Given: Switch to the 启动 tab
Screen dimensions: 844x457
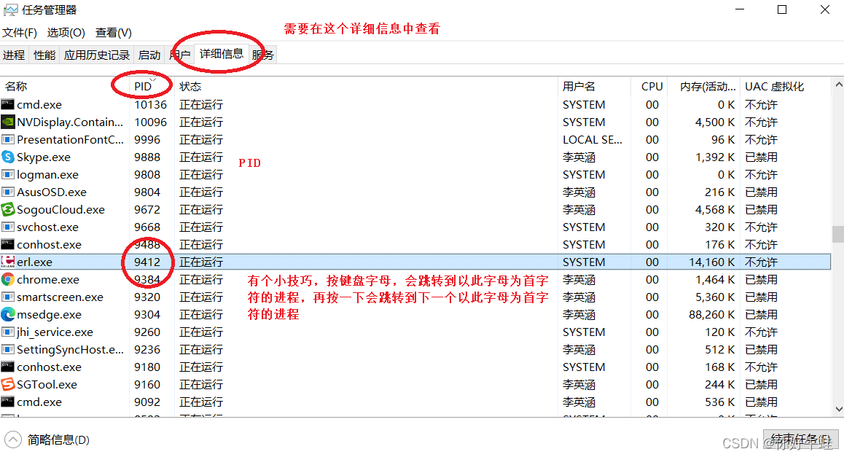Looking at the screenshot, I should pyautogui.click(x=149, y=55).
